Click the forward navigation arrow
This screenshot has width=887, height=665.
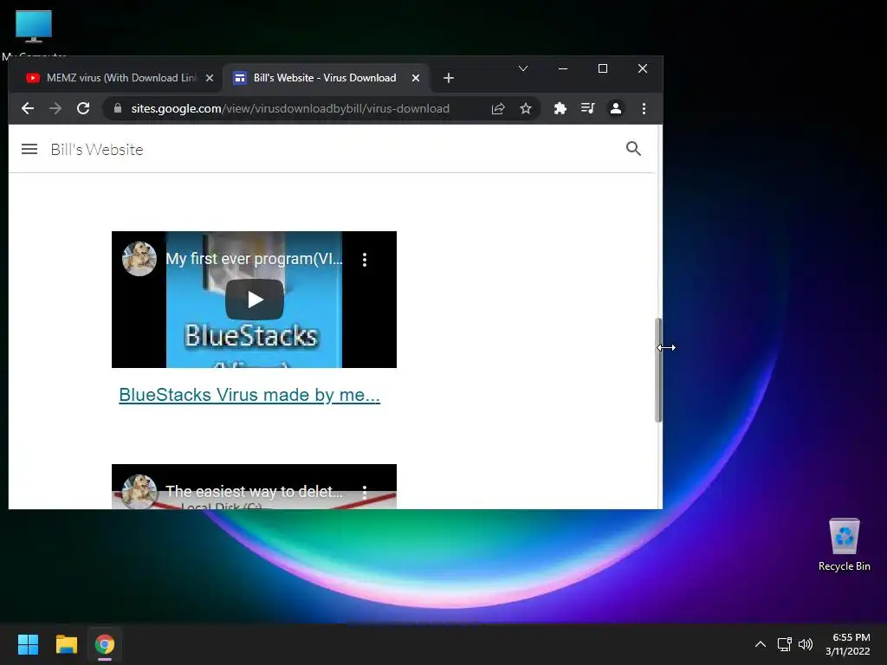point(55,108)
